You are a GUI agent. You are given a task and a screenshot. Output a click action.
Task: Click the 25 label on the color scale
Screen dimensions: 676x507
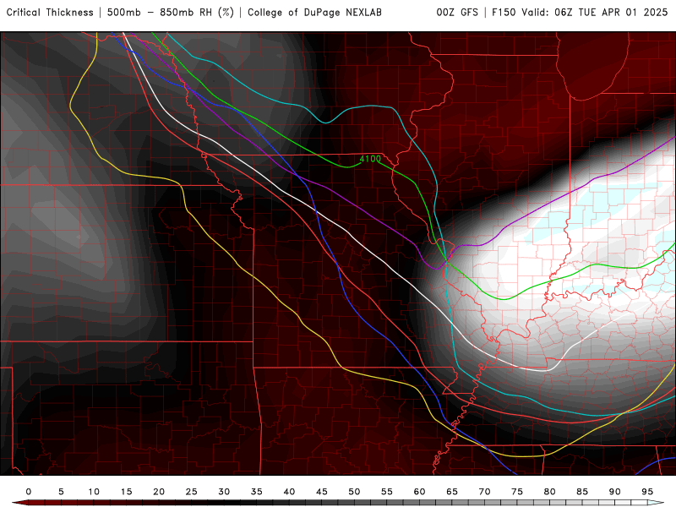coord(192,492)
